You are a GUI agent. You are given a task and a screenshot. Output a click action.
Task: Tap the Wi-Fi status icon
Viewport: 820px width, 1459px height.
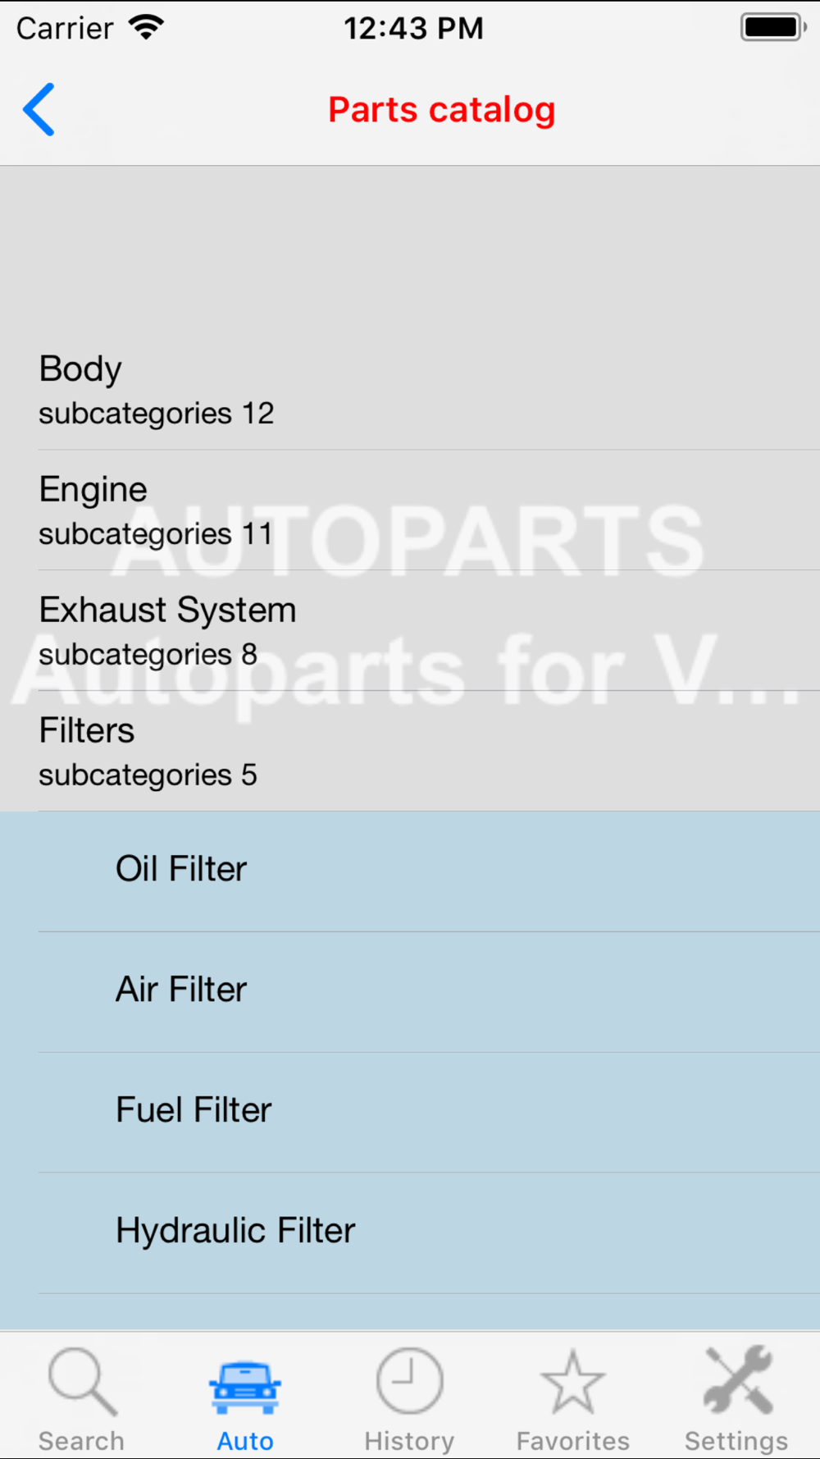(147, 27)
